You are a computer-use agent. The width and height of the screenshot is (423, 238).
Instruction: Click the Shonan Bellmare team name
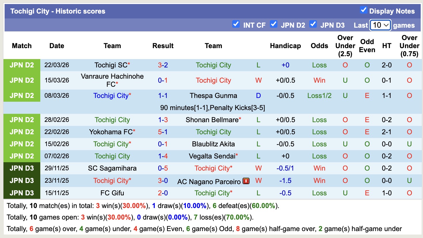pyautogui.click(x=212, y=120)
